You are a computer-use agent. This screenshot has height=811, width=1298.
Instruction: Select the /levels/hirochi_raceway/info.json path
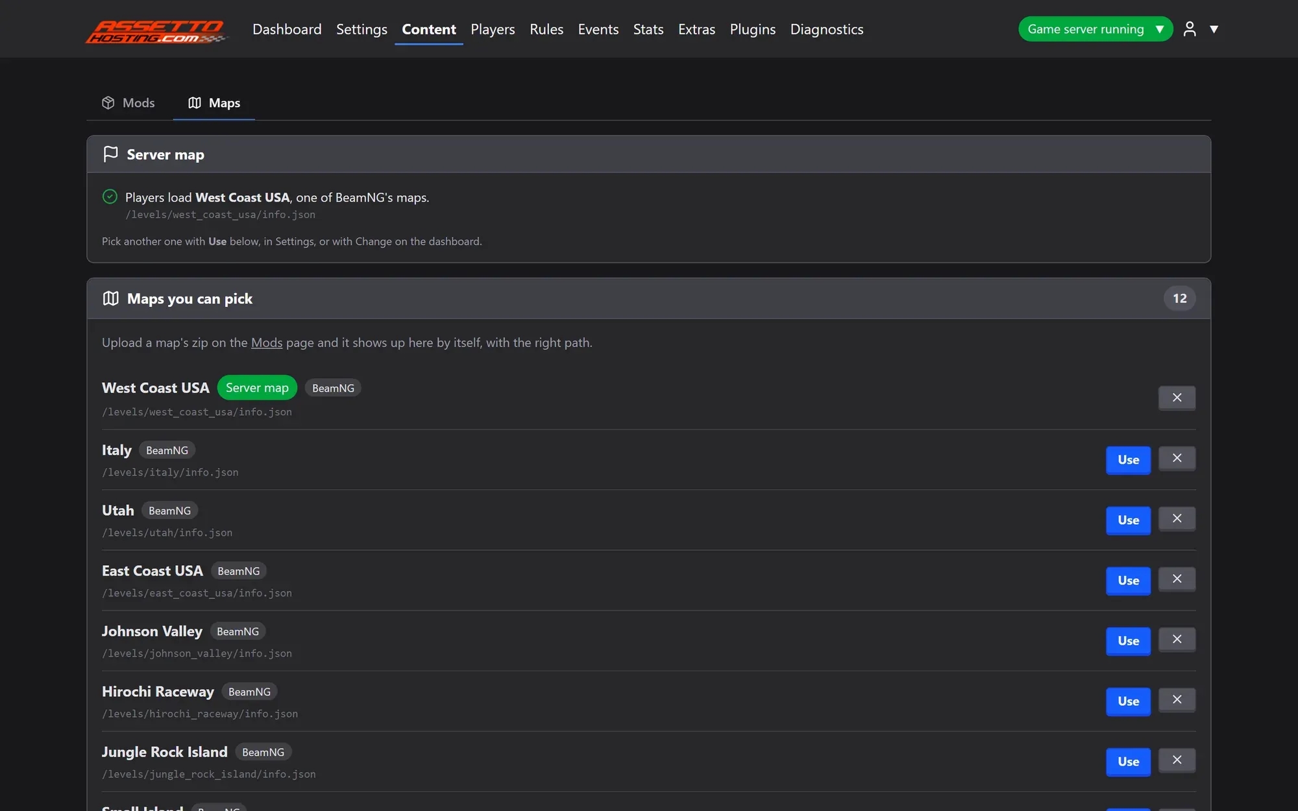coord(200,714)
